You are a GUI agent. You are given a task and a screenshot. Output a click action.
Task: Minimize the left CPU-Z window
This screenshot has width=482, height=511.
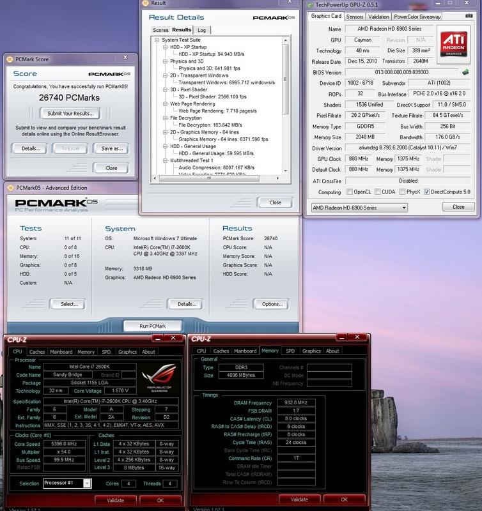click(x=157, y=339)
